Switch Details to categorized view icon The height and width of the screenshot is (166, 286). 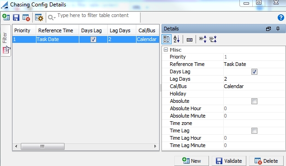[167, 39]
